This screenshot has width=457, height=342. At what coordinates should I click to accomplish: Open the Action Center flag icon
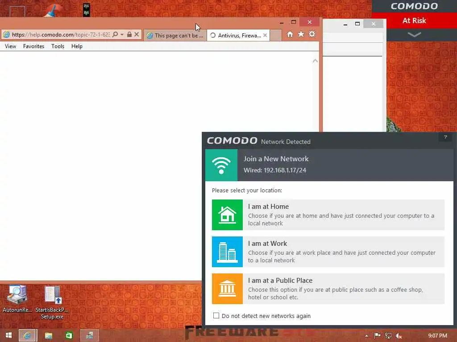tap(378, 336)
